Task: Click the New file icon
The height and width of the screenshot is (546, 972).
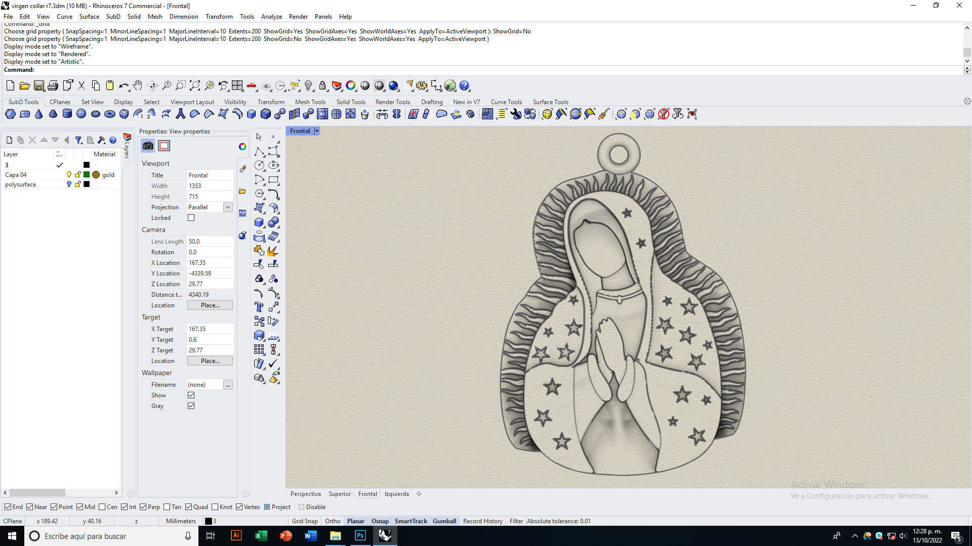Action: [10, 86]
